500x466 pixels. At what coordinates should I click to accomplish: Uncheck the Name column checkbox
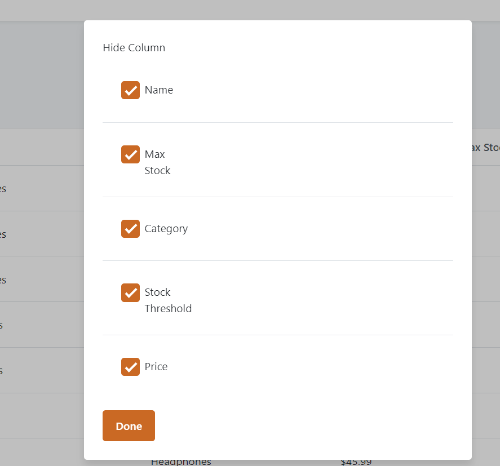click(130, 90)
